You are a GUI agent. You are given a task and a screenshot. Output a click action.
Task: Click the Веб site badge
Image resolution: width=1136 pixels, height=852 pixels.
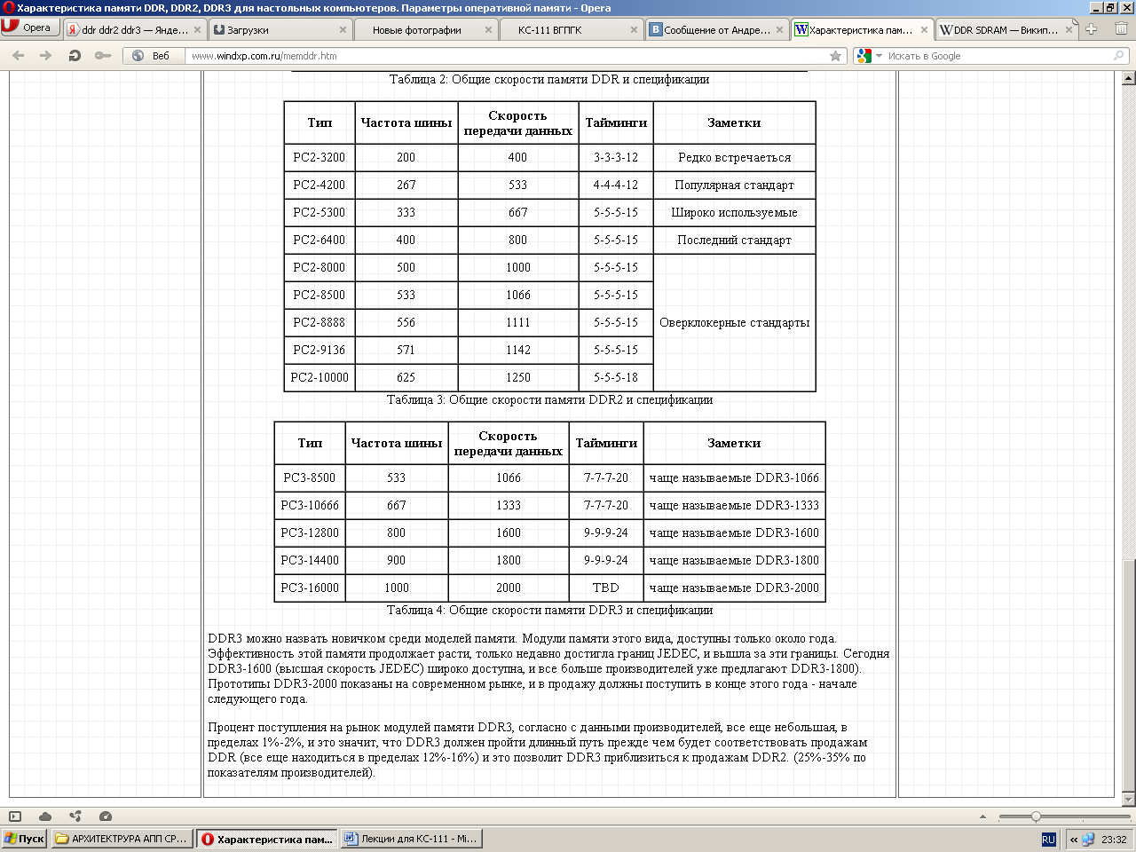coord(151,55)
